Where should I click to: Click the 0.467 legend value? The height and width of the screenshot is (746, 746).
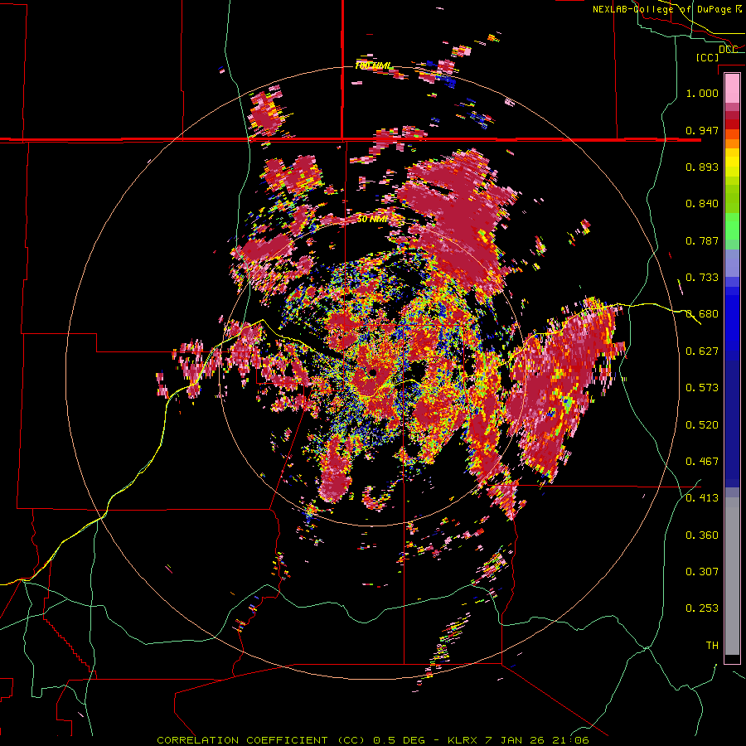point(702,462)
